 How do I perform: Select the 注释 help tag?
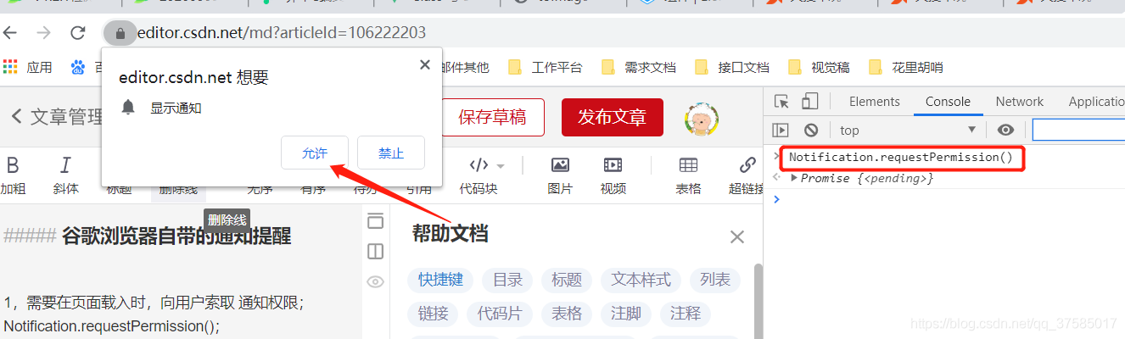pyautogui.click(x=686, y=314)
